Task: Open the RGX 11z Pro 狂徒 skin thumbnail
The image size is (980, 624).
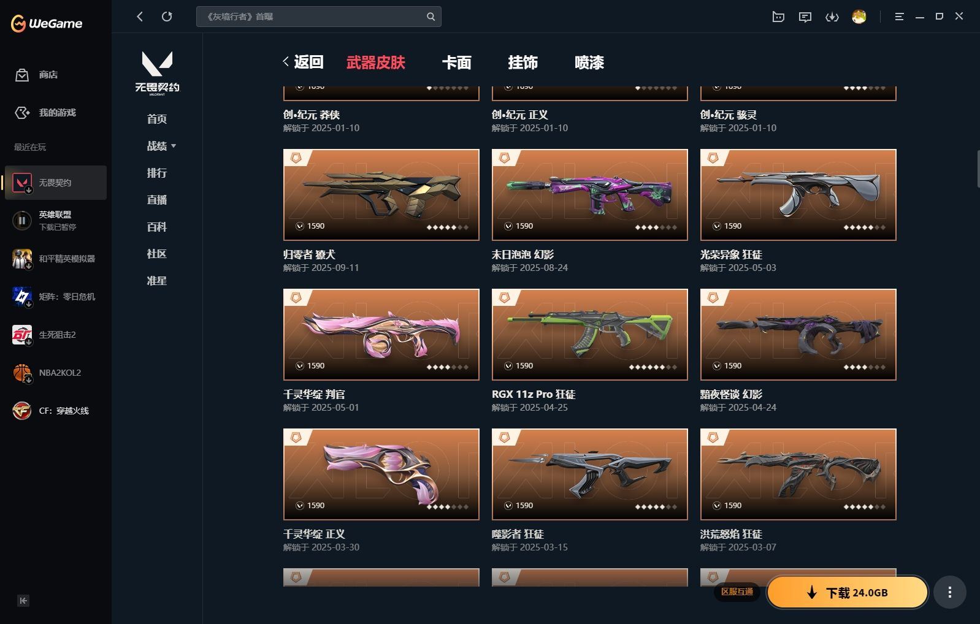Action: [590, 335]
